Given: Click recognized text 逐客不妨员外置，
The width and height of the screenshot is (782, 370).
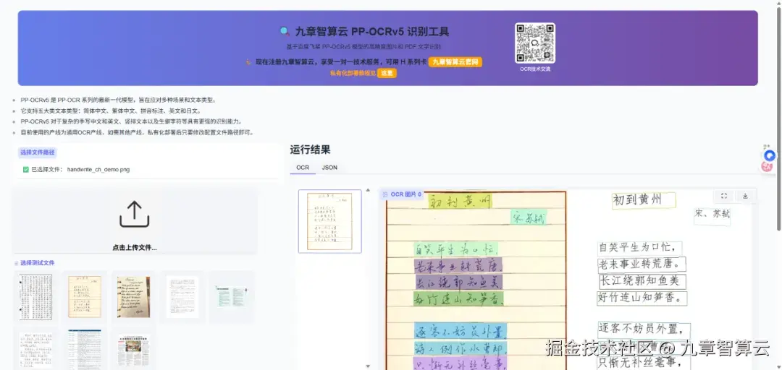Looking at the screenshot, I should coord(644,329).
